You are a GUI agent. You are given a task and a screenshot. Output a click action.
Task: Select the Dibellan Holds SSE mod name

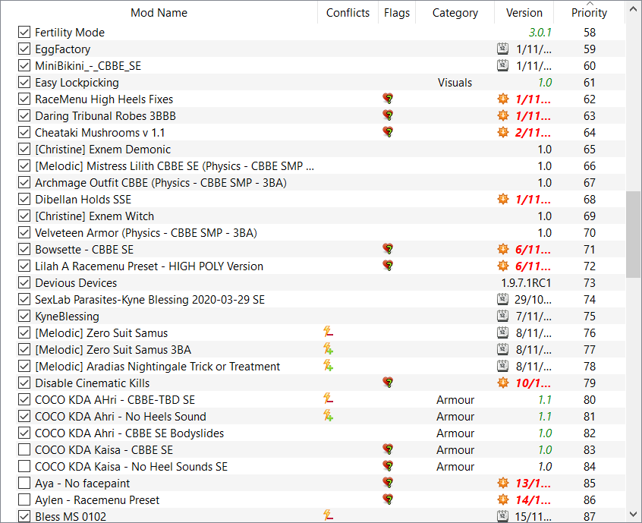83,200
